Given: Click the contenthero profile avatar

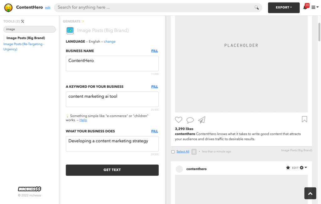Looking at the screenshot, I should (179, 169).
